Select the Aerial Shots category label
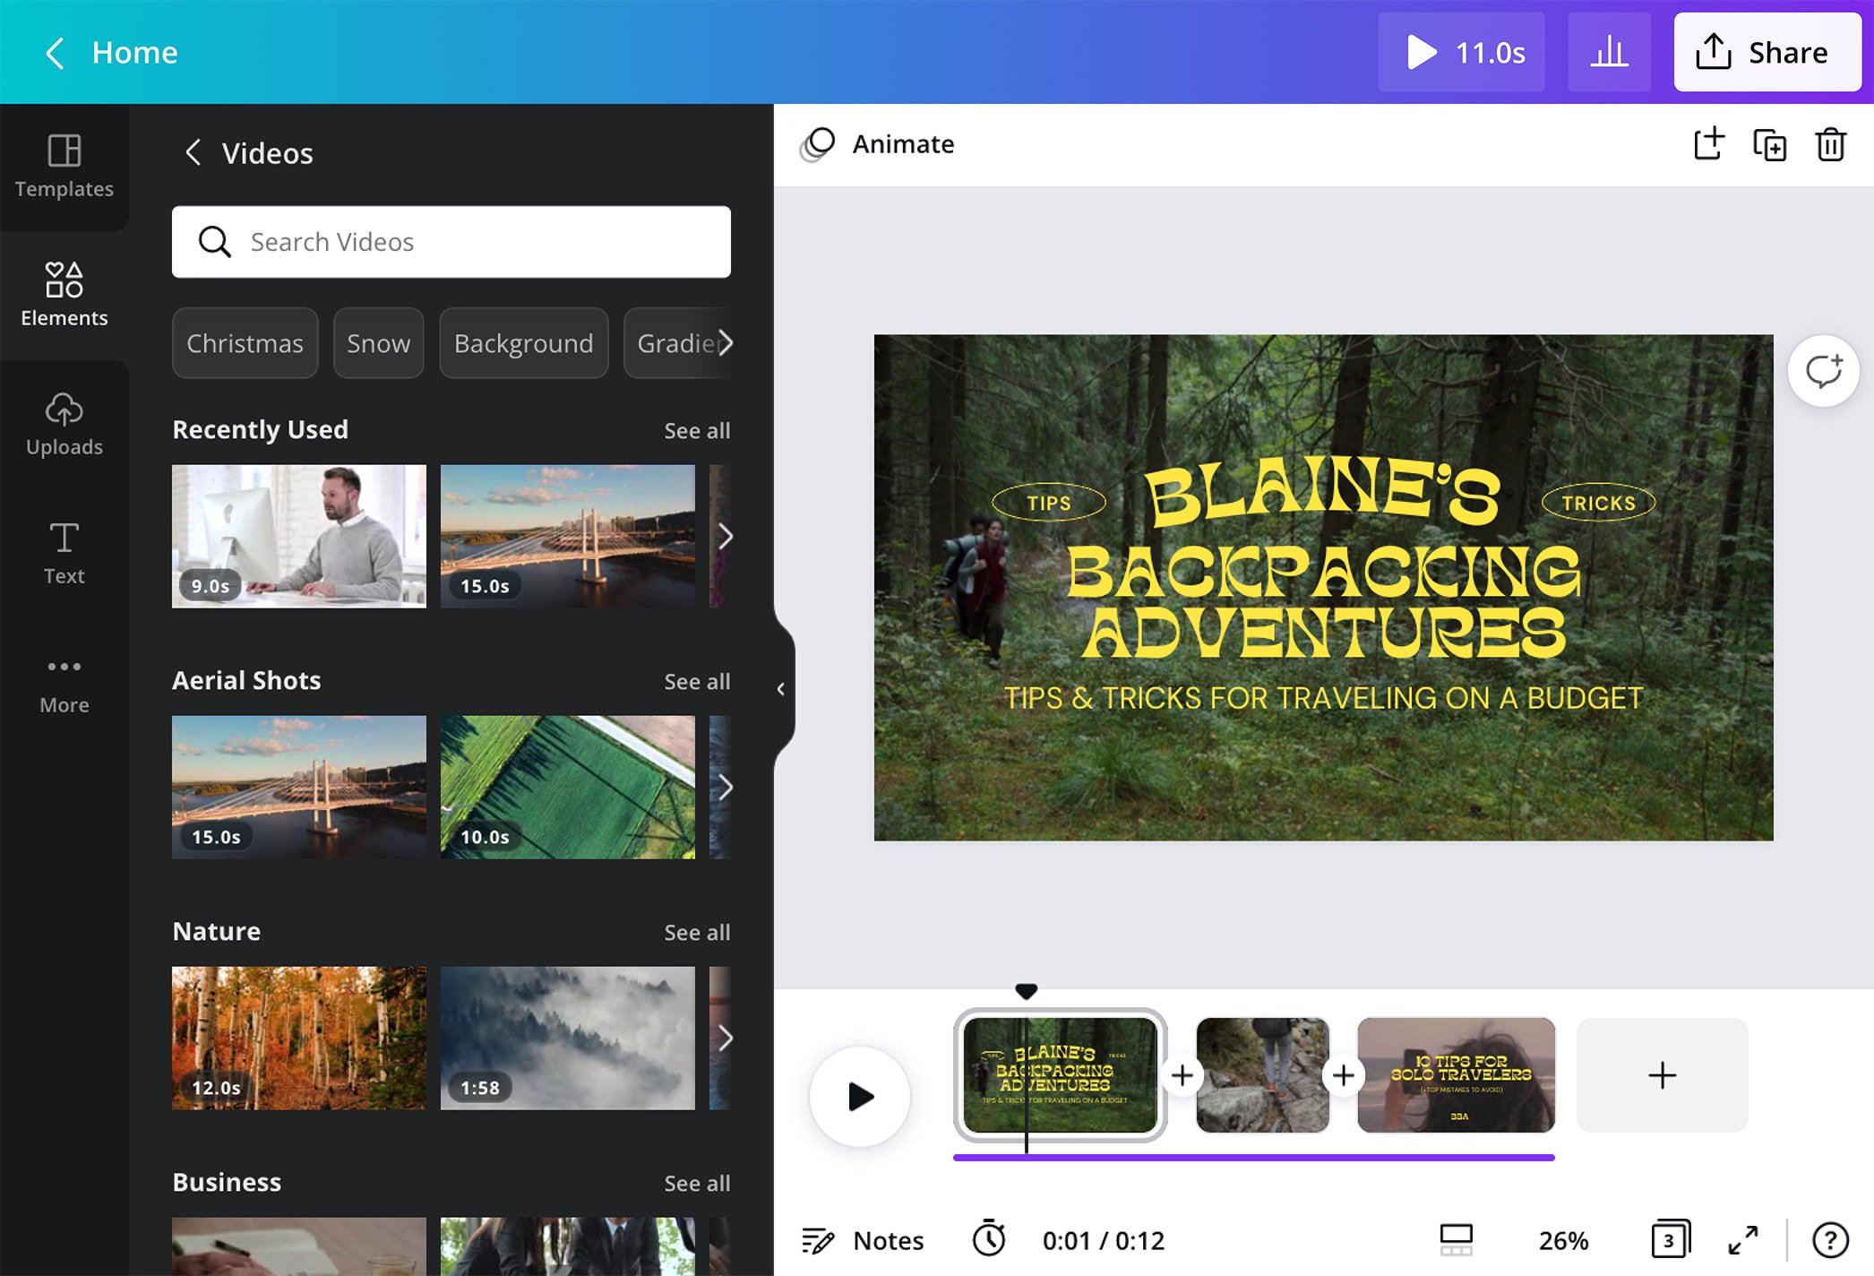1874x1276 pixels. (x=246, y=679)
